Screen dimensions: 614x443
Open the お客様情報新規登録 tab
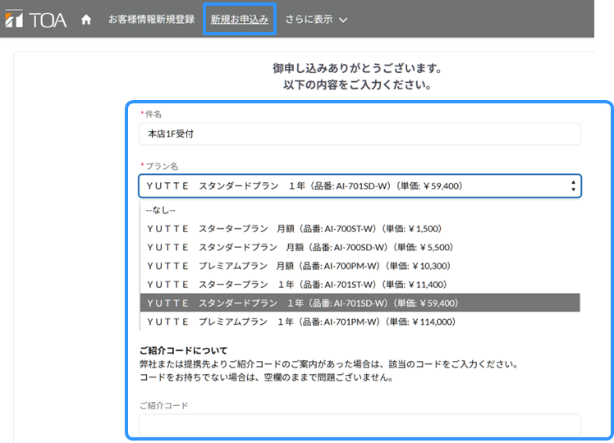[151, 20]
